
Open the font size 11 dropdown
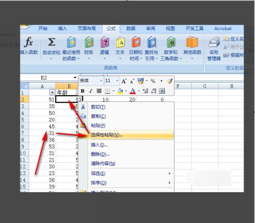(x=117, y=81)
